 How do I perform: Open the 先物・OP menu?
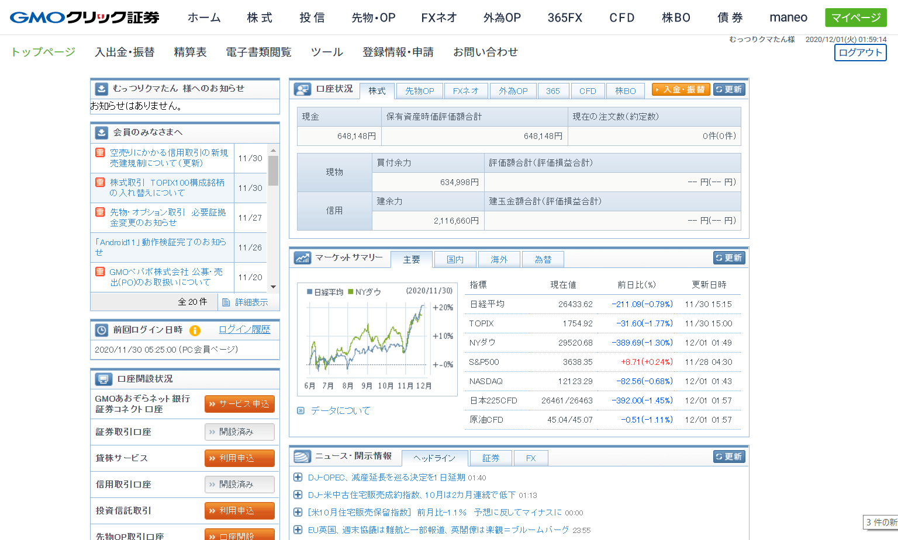pyautogui.click(x=374, y=18)
